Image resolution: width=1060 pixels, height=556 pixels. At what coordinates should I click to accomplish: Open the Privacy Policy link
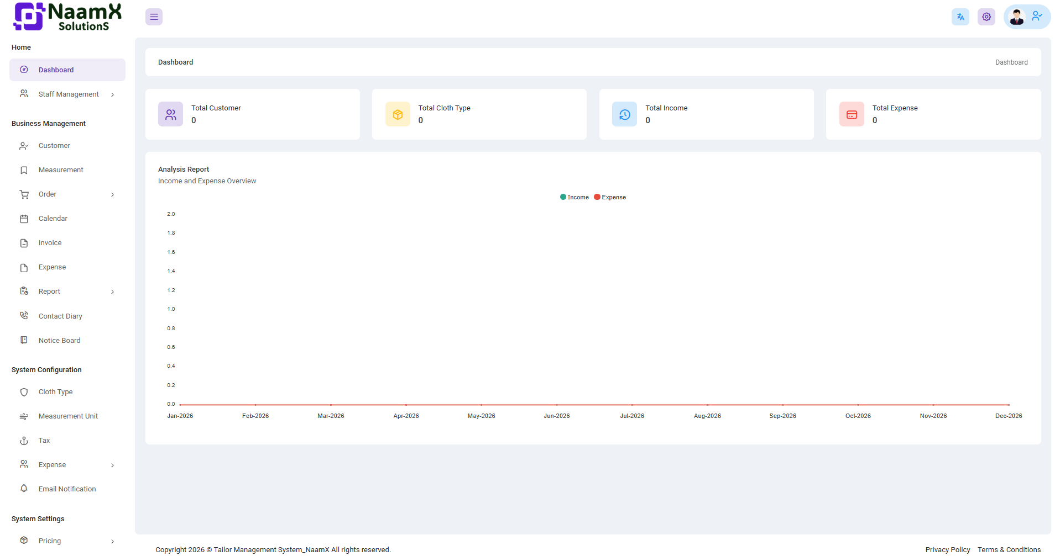[x=948, y=550]
